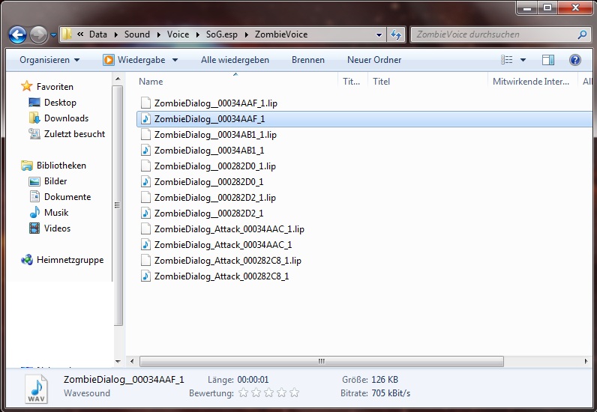
Task: Open the Downloads folder in Favoriten
Action: click(66, 118)
